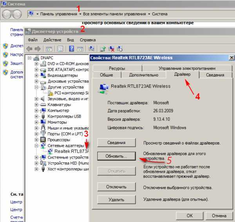Click the Forward arrow in Device Manager toolbar
This screenshot has width=235, height=222.
point(38,49)
